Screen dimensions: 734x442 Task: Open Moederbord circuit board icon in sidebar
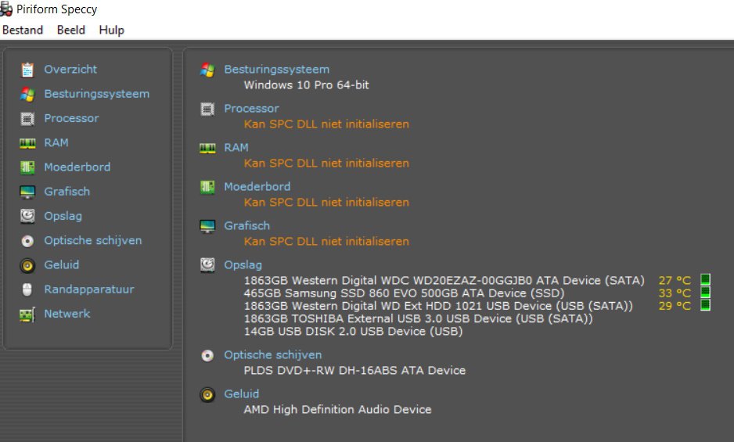click(x=27, y=167)
